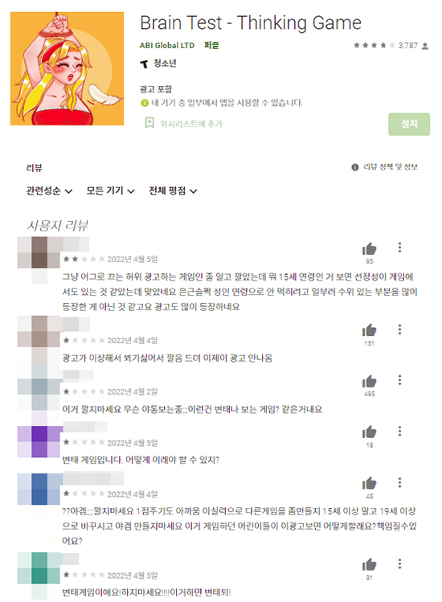Expand the 전체 평점 rating filter
Viewport: 442px width, 602px height.
point(173,190)
